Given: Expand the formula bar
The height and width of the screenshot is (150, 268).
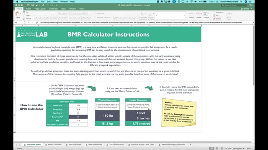Looking at the screenshot, I should [x=253, y=22].
